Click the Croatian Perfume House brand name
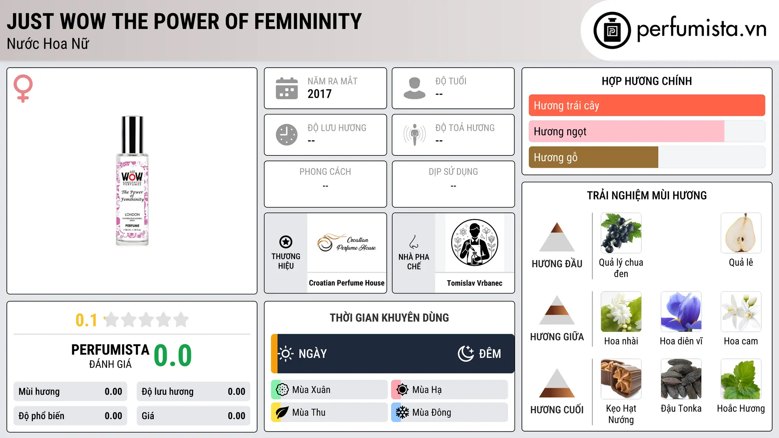The height and width of the screenshot is (438, 779). pos(347,283)
